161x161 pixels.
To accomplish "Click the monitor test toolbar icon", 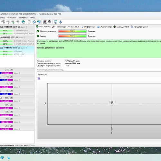I will [x=45, y=22].
